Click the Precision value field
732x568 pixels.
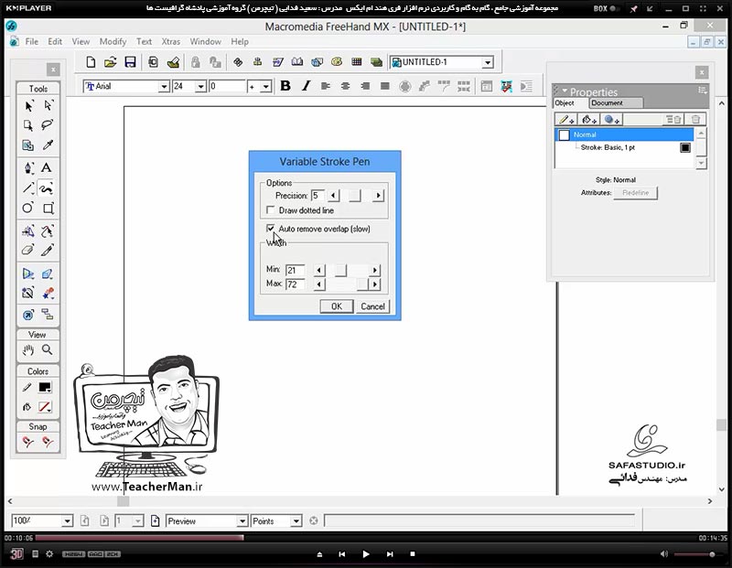point(318,196)
